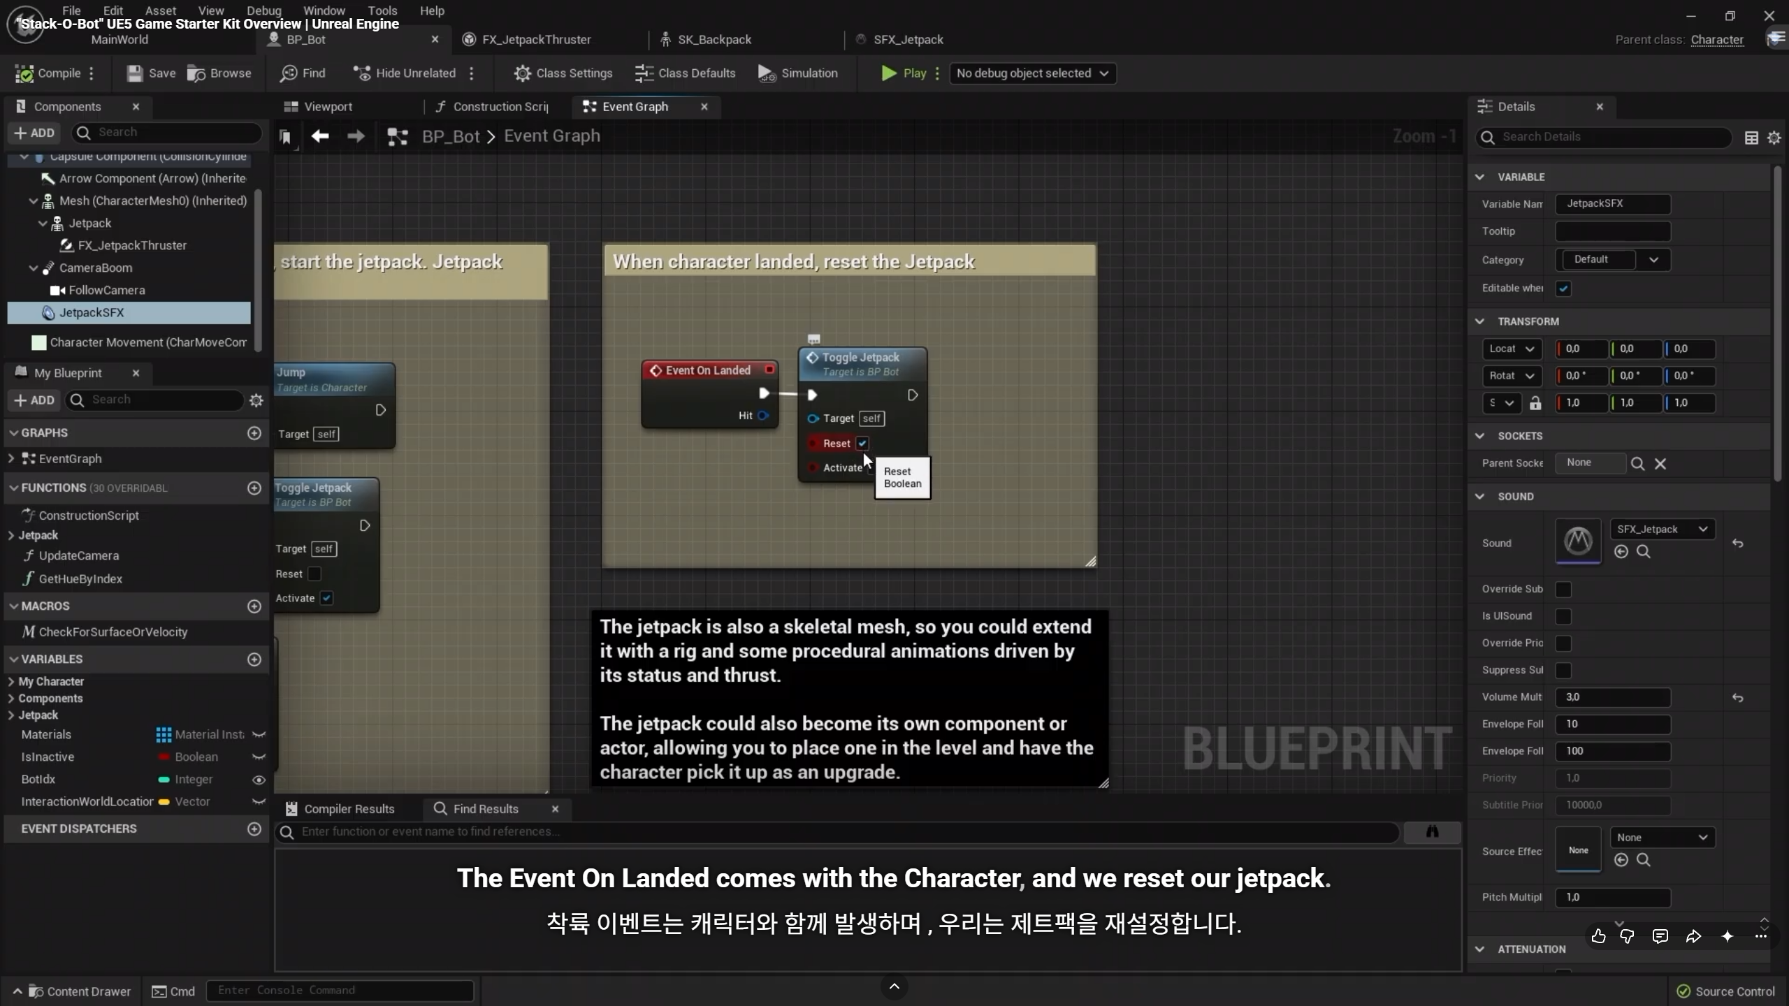Navigate back in the graph history
Image resolution: width=1789 pixels, height=1006 pixels.
coord(320,136)
